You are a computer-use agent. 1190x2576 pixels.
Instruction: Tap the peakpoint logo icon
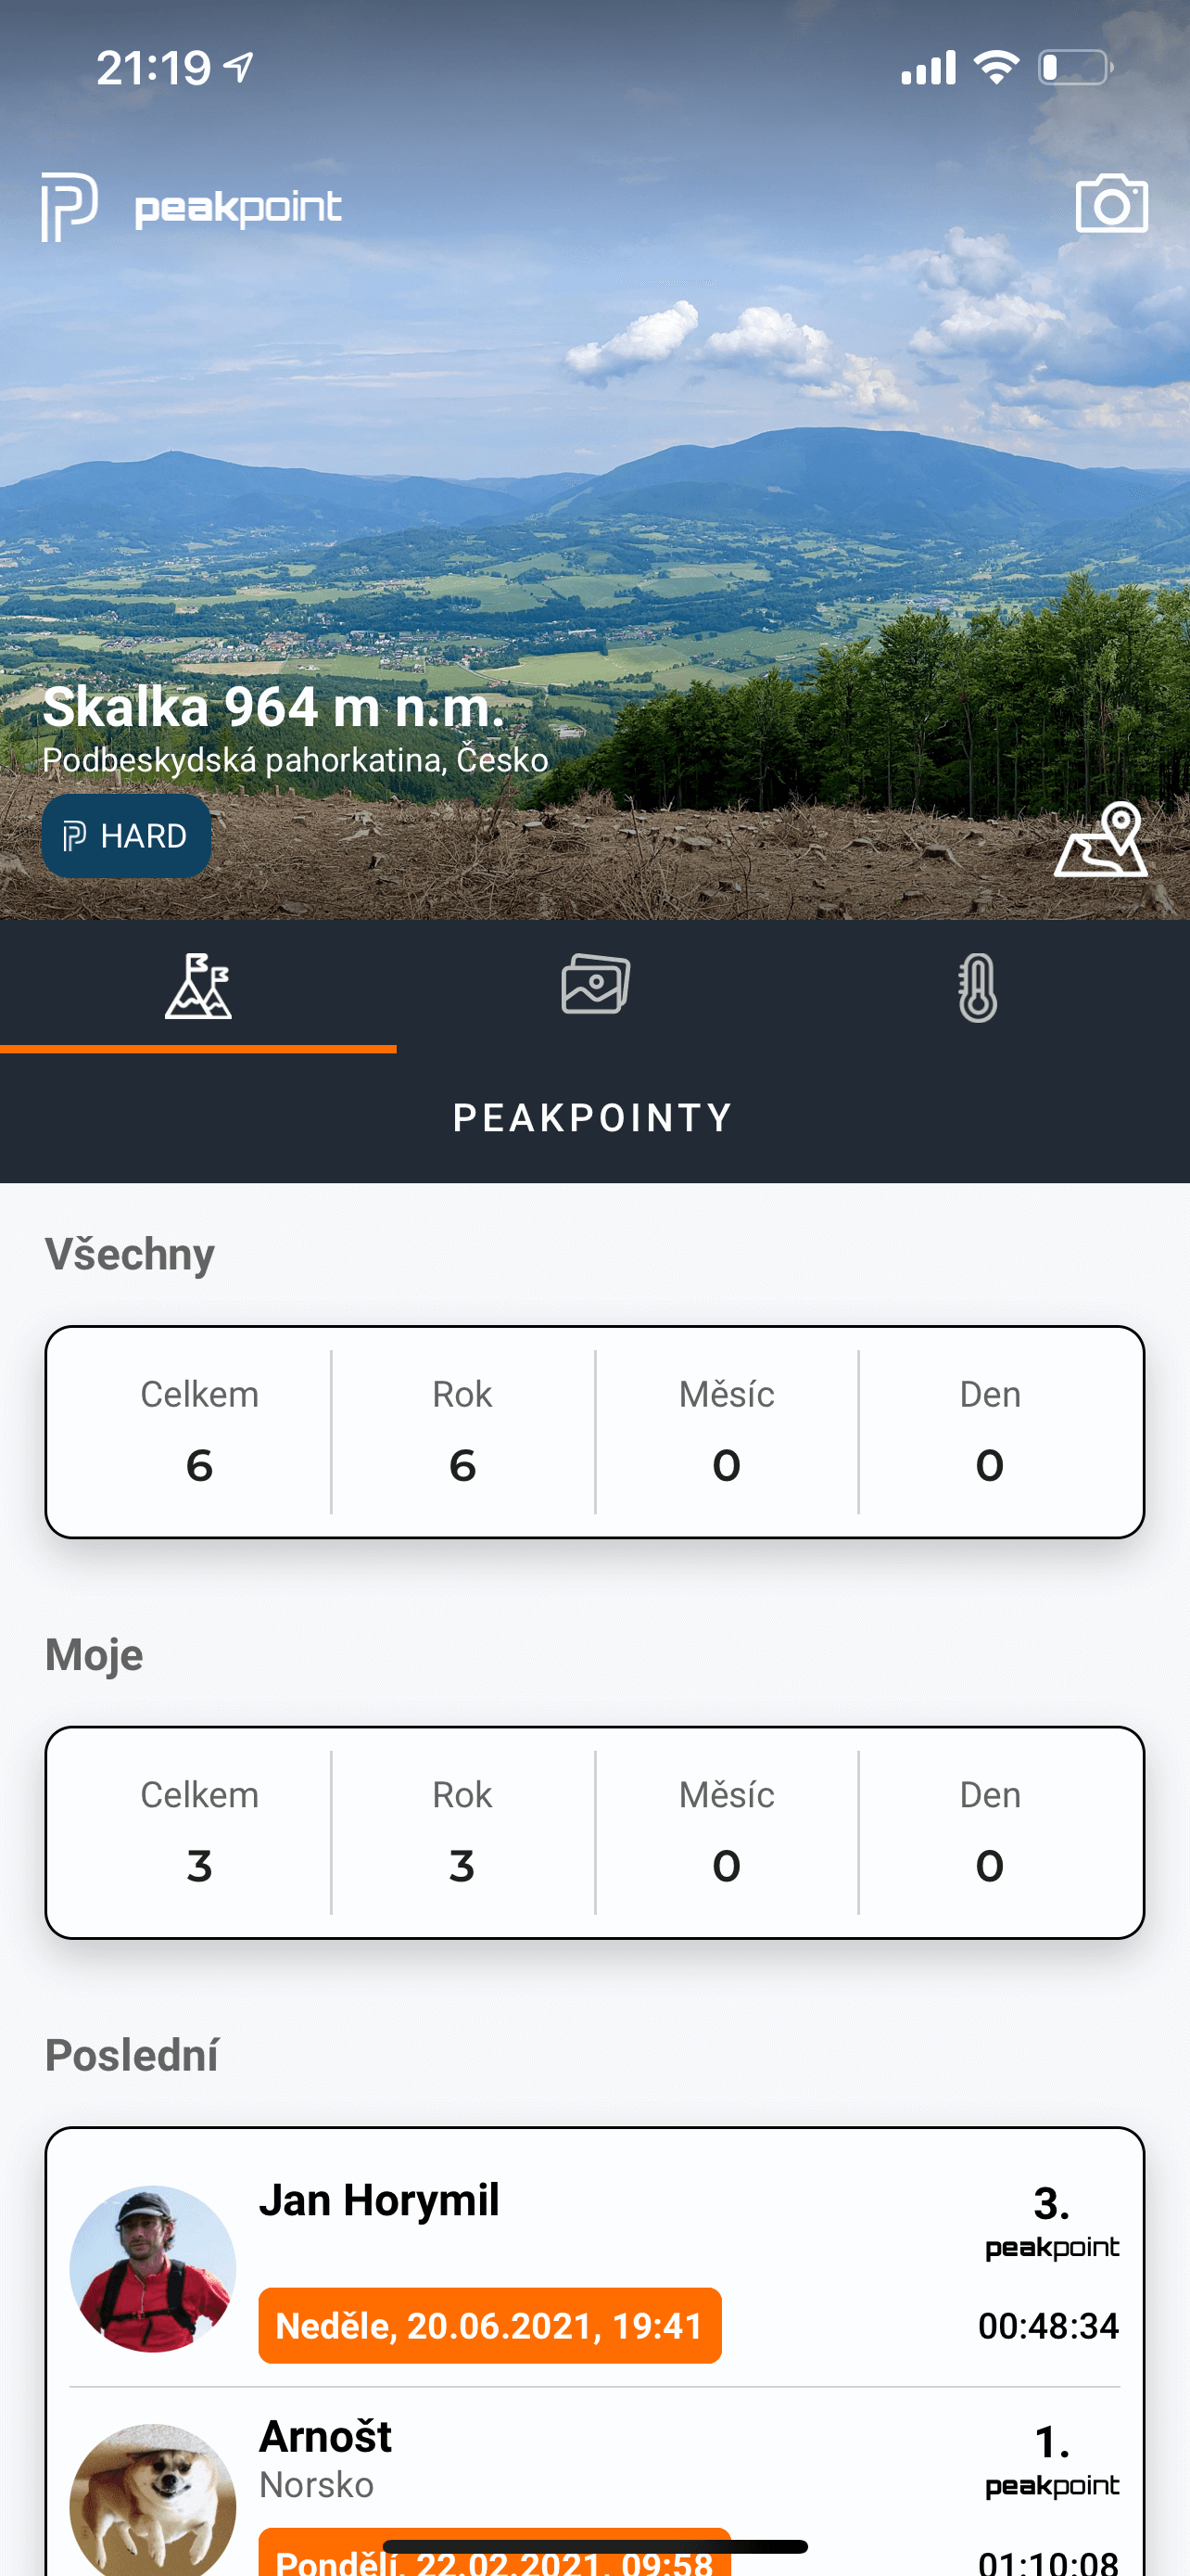point(69,207)
